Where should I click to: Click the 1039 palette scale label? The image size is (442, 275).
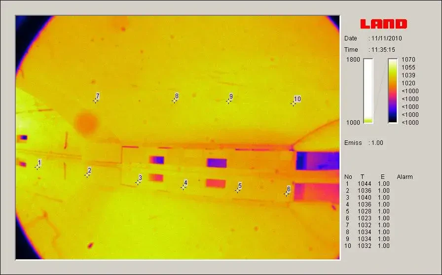point(408,75)
